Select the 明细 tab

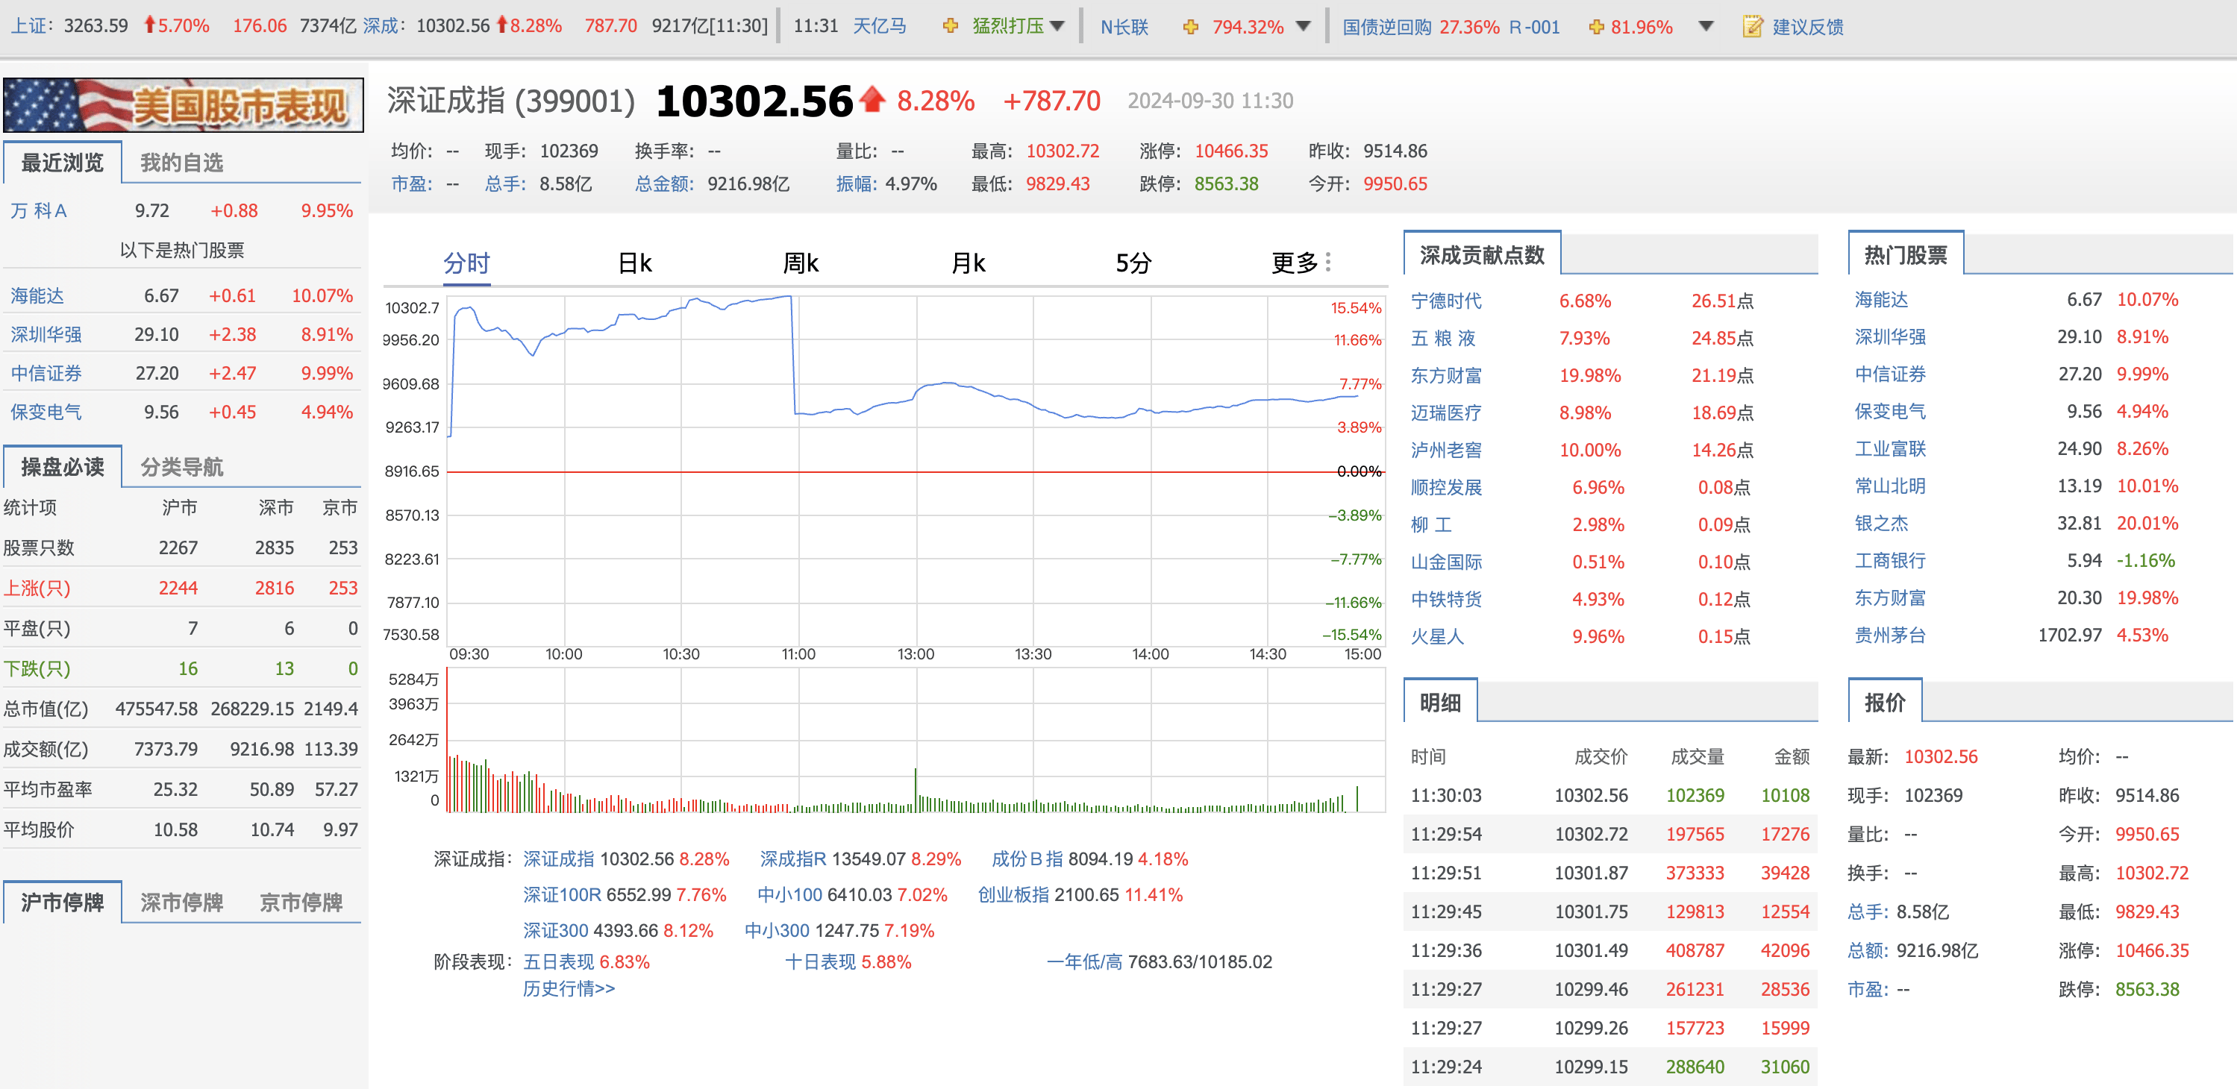click(1441, 702)
